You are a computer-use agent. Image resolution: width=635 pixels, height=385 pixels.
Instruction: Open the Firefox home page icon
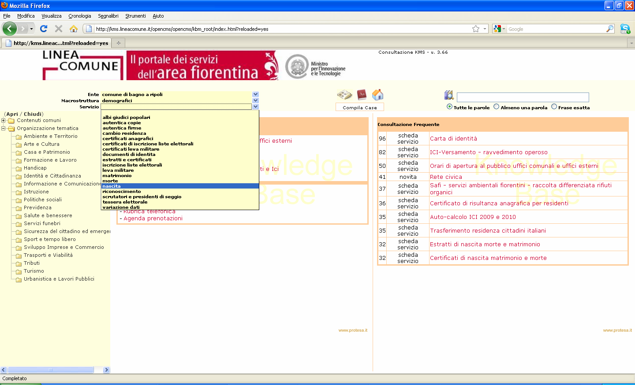pyautogui.click(x=74, y=29)
